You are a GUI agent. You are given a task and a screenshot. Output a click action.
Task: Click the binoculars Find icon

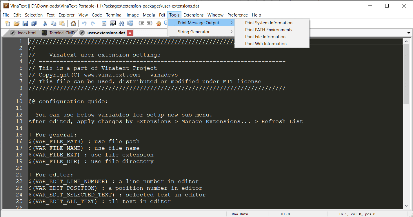pyautogui.click(x=121, y=23)
